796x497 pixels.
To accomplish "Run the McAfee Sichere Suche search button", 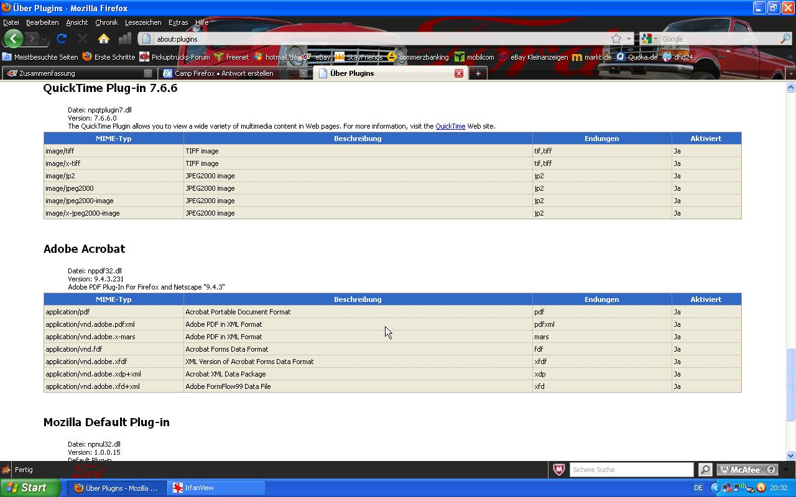I will 705,470.
